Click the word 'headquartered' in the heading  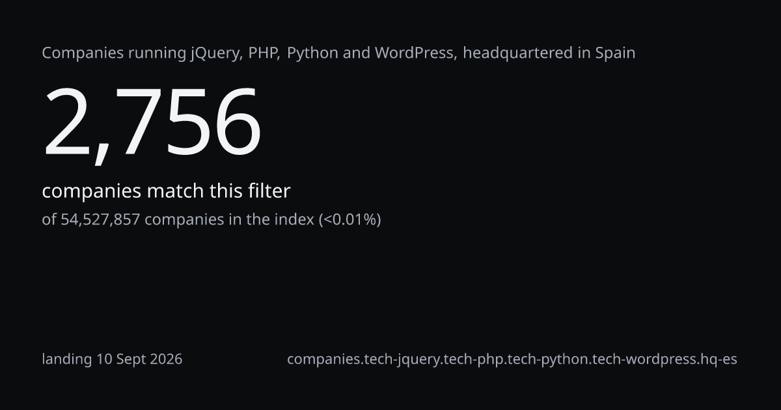[x=517, y=53]
